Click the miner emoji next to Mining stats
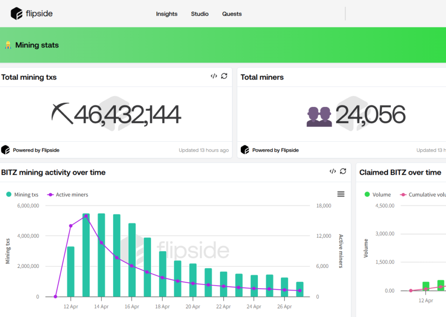Viewport: 446px width, 317px height. coord(8,45)
